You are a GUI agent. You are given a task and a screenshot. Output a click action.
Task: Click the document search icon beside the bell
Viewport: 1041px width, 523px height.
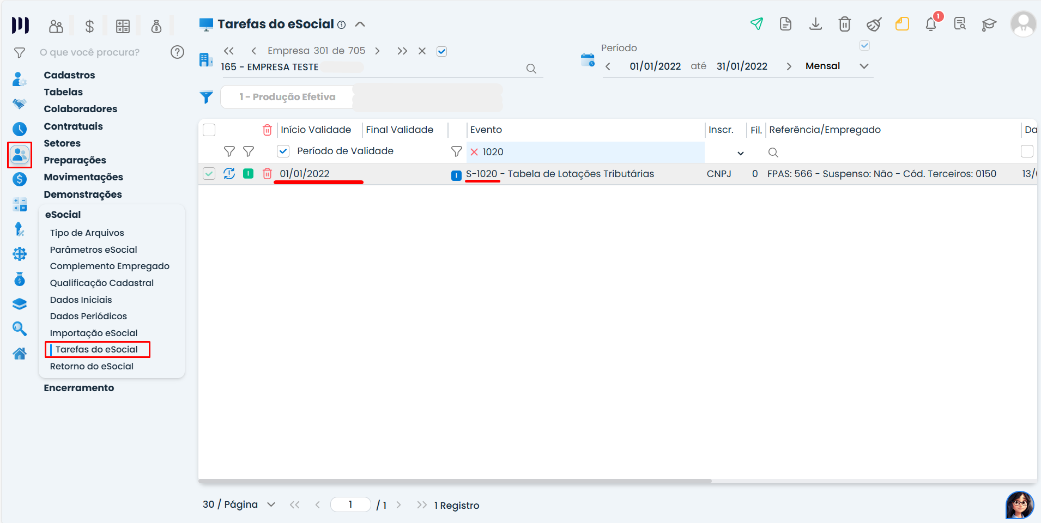click(x=960, y=24)
